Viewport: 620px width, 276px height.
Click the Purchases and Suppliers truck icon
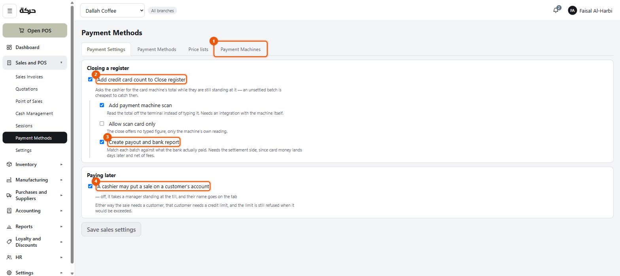pyautogui.click(x=9, y=195)
